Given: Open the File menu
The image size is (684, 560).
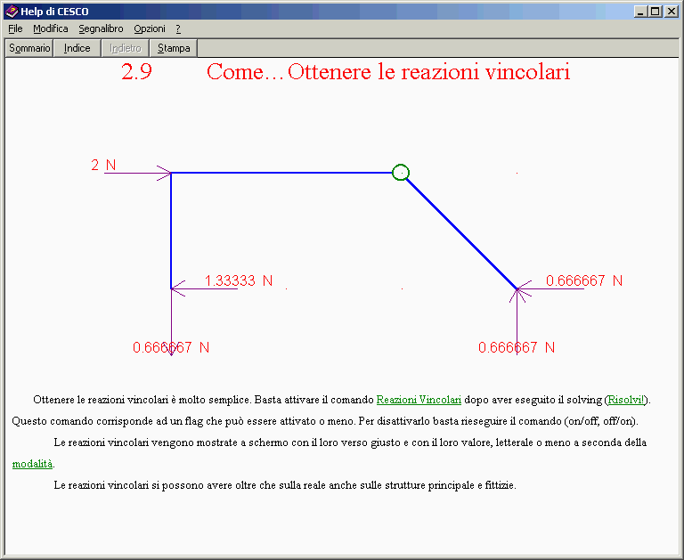Looking at the screenshot, I should (x=15, y=28).
